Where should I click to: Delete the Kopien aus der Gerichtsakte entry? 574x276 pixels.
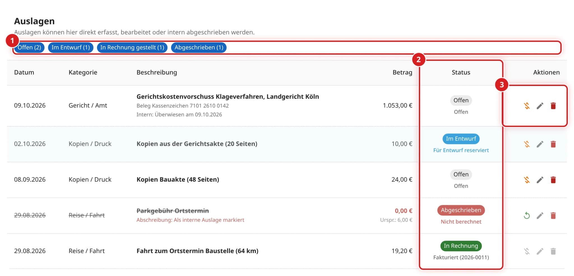point(553,144)
